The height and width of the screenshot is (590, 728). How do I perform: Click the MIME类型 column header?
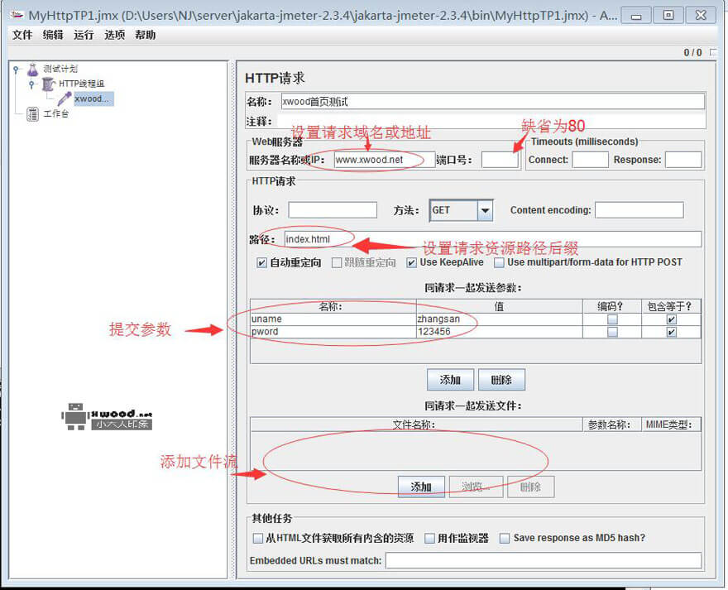pyautogui.click(x=672, y=425)
